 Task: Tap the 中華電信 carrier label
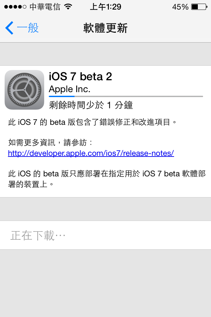(45, 7)
